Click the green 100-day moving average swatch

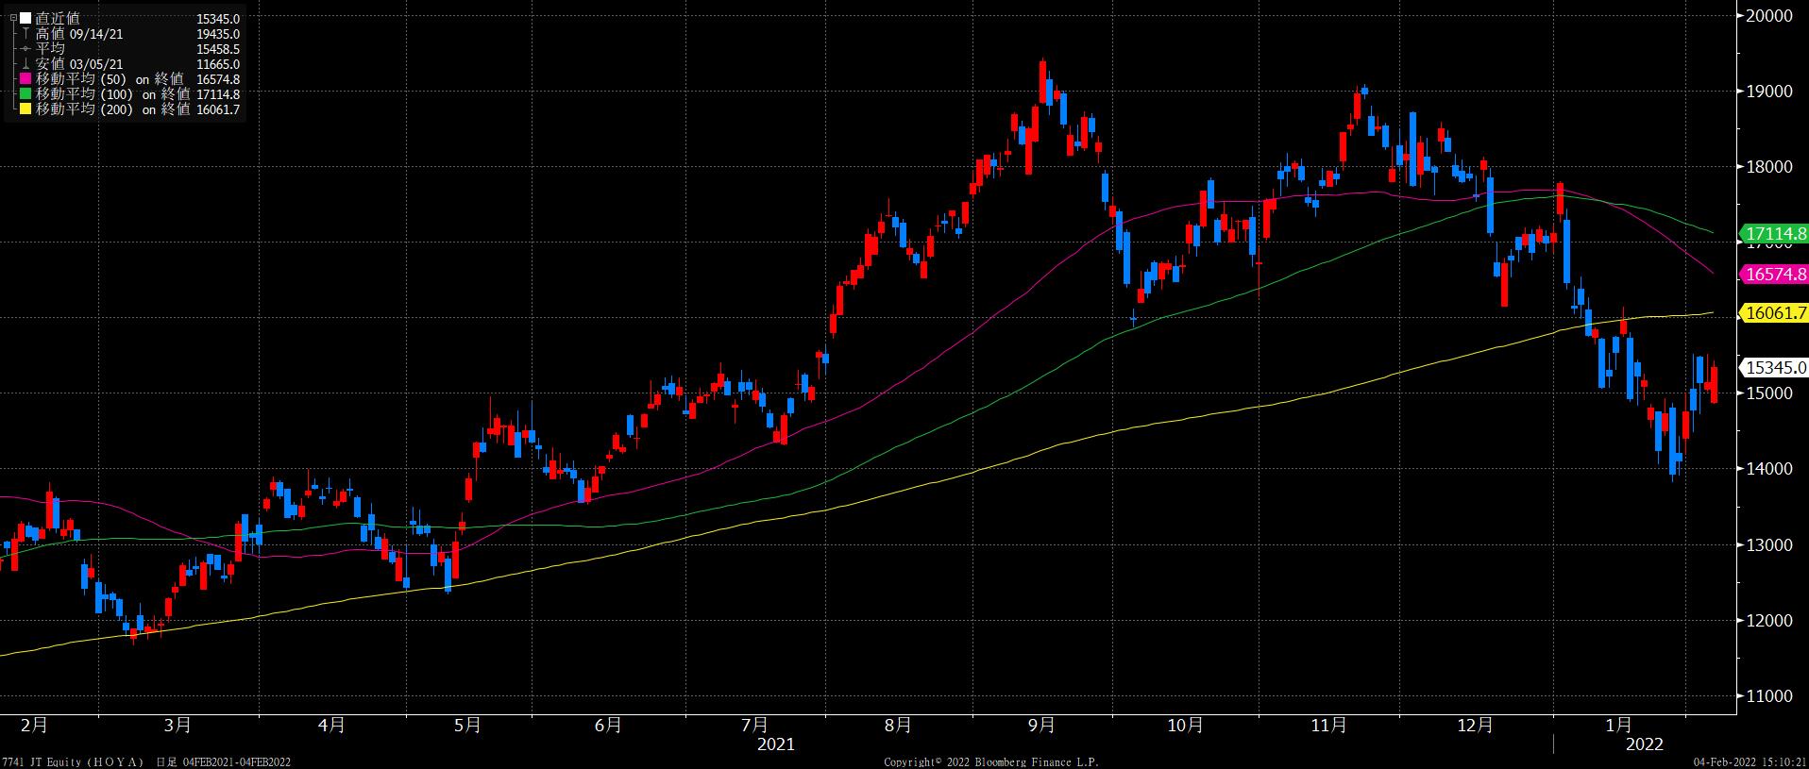pos(26,94)
